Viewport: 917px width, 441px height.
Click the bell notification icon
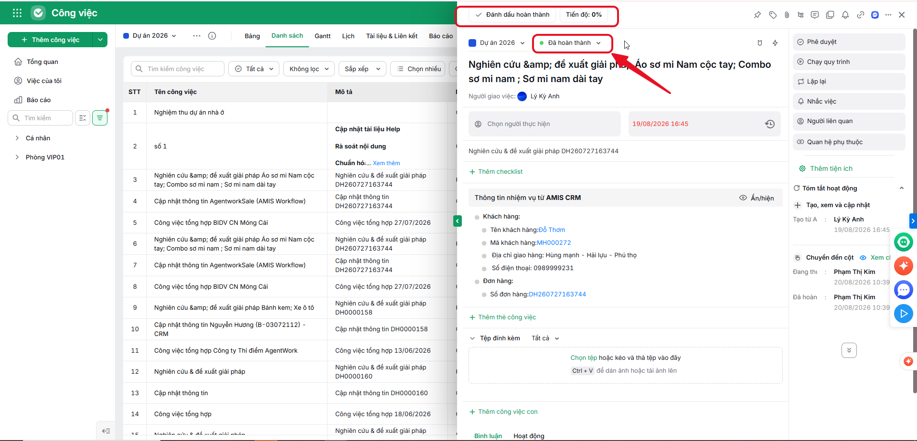[x=845, y=15]
